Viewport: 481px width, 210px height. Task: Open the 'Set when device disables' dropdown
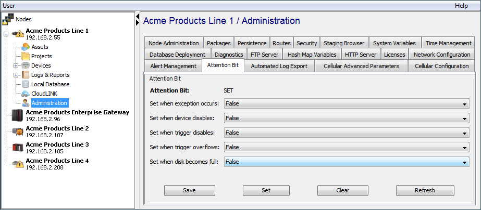pyautogui.click(x=347, y=118)
